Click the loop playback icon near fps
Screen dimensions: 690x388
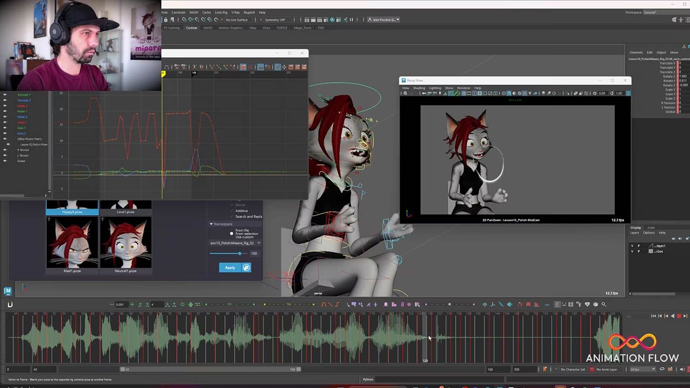point(662,369)
